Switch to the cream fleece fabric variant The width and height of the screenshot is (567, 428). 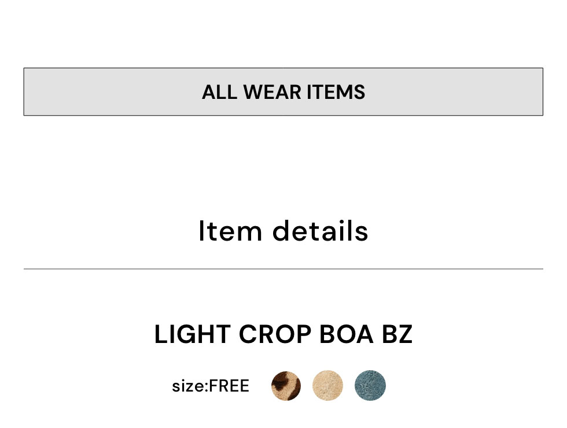click(x=327, y=386)
